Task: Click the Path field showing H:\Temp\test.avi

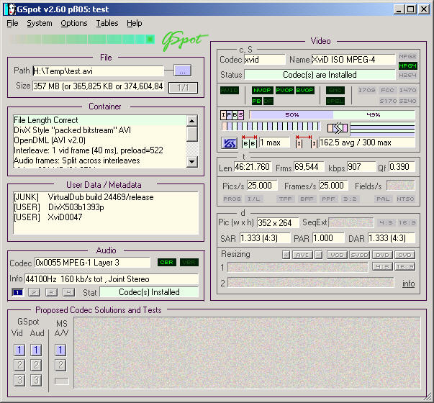Action: coord(99,71)
